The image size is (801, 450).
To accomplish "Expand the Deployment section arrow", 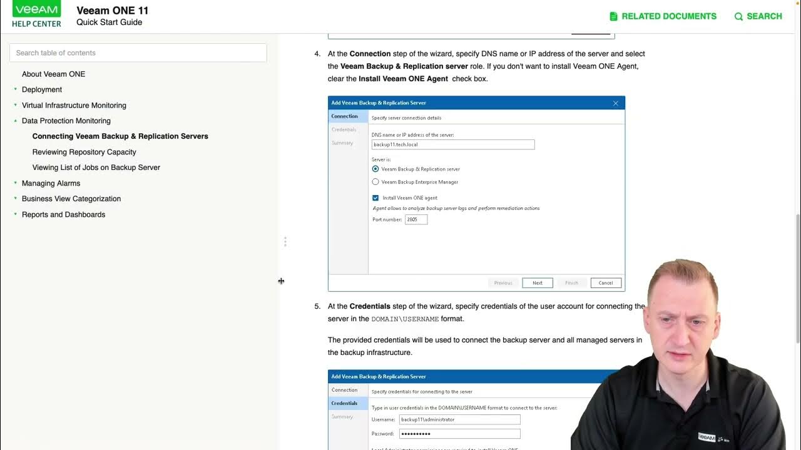I will point(15,89).
